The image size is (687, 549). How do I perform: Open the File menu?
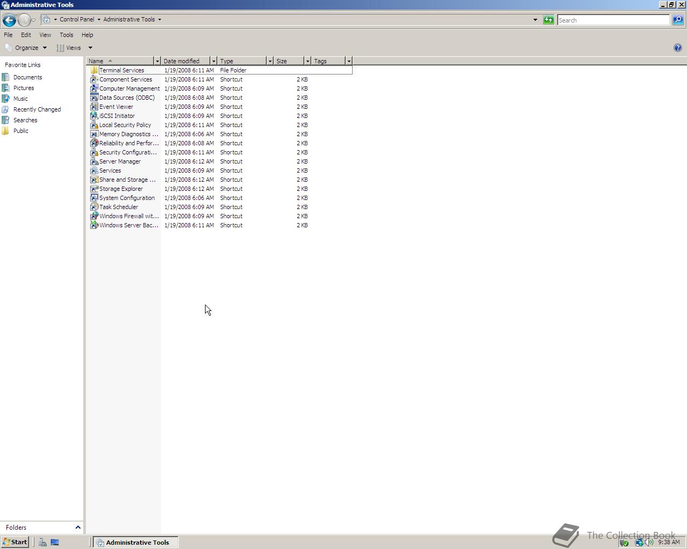coord(8,35)
